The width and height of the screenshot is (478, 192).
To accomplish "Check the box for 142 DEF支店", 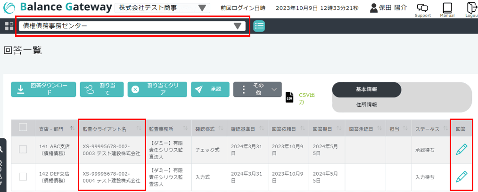I will click(23, 176).
